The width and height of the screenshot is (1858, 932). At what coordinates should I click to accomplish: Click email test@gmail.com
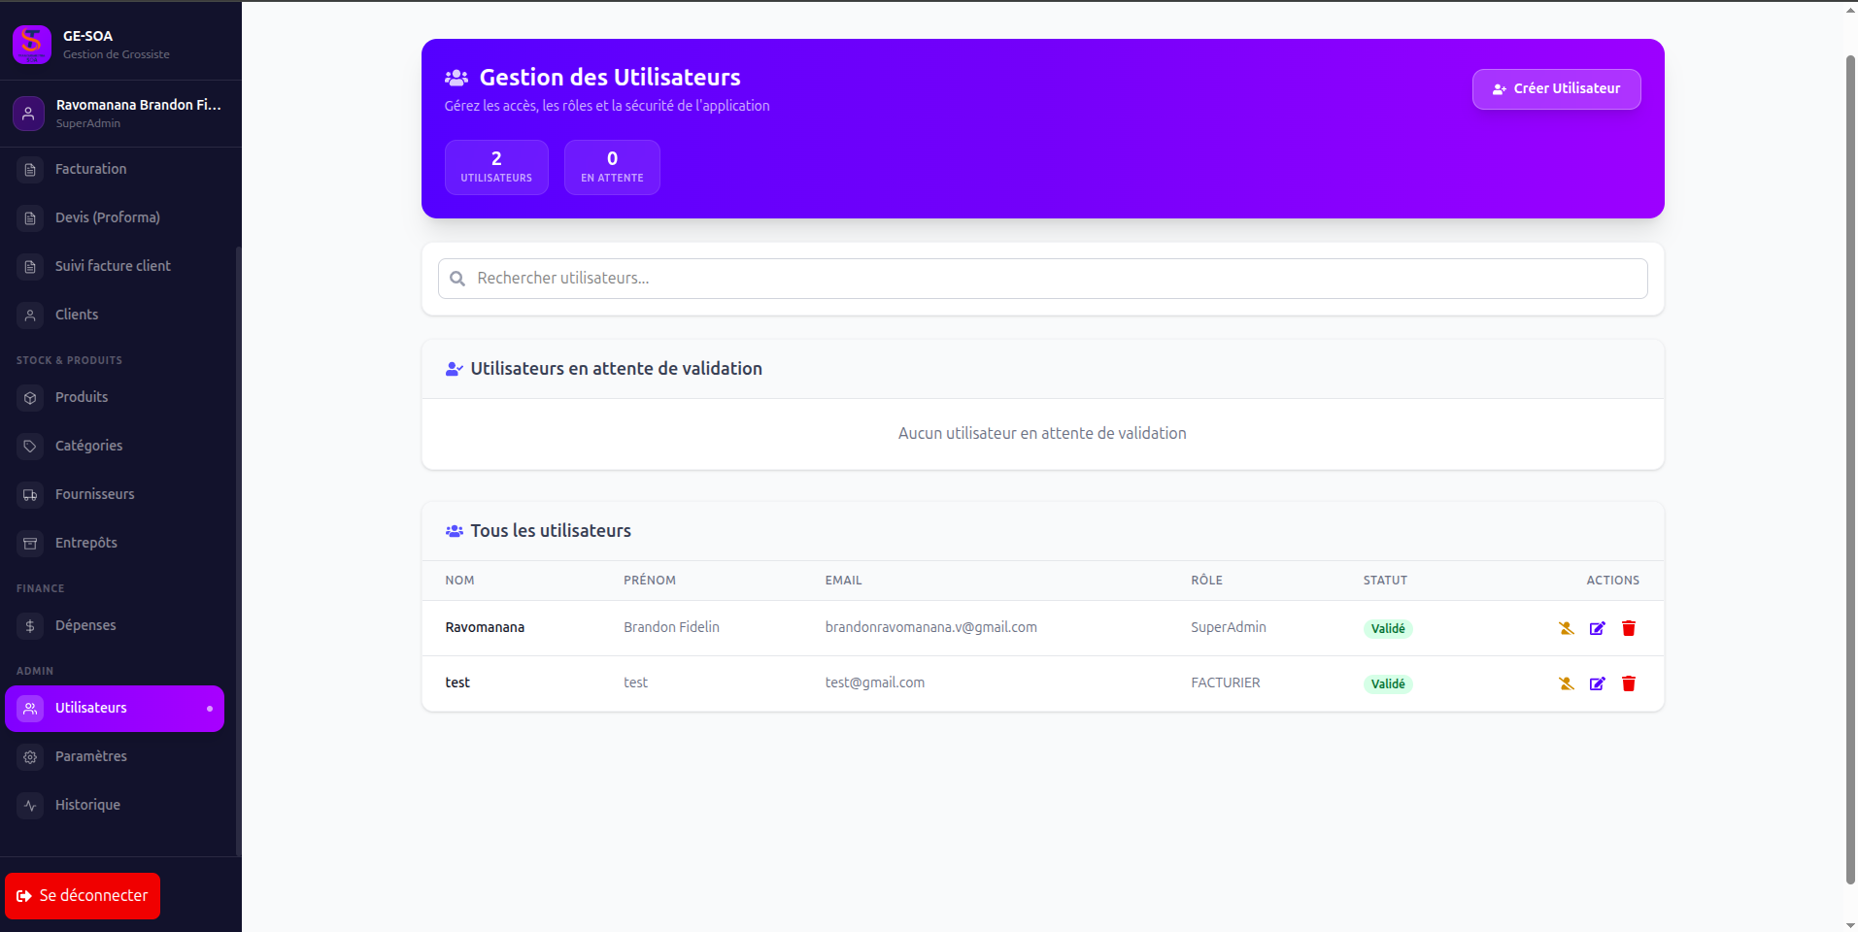click(x=874, y=683)
